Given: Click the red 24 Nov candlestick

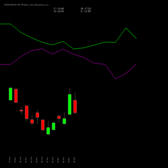Looking at the screenshot, I should pyautogui.click(x=32, y=121).
